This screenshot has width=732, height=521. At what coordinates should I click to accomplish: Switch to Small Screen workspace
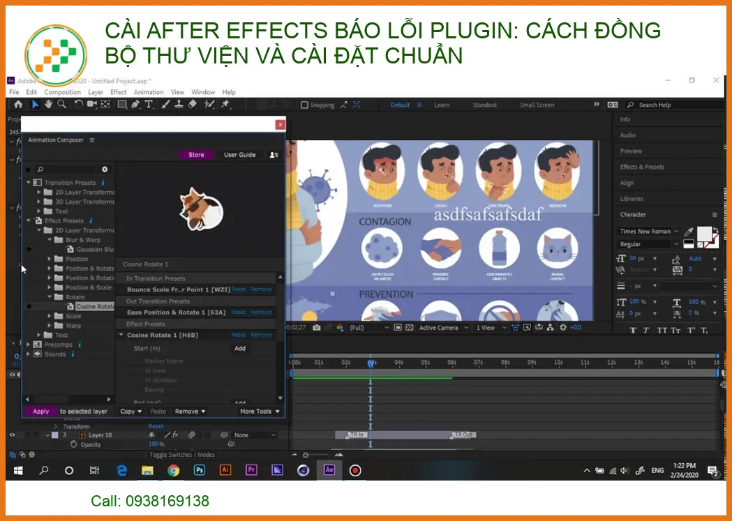(537, 105)
